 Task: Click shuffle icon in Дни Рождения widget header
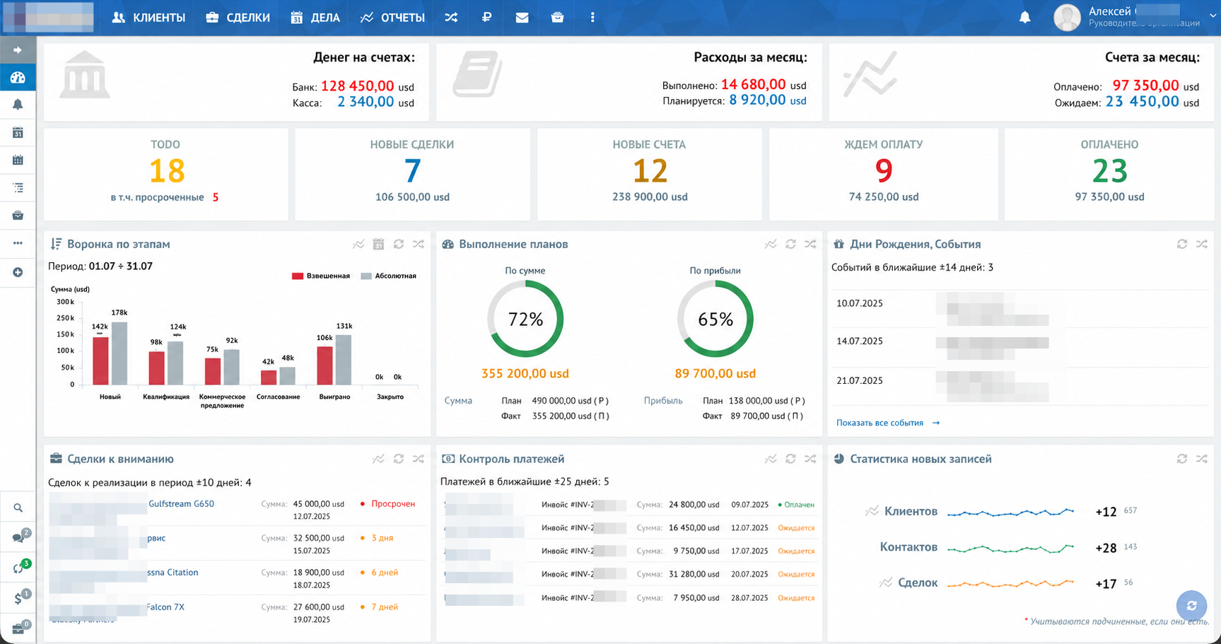pos(1201,244)
